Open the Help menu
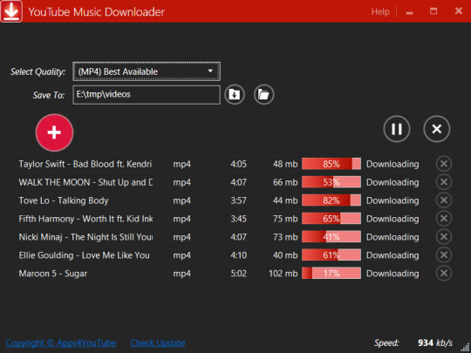The image size is (471, 353). point(380,11)
